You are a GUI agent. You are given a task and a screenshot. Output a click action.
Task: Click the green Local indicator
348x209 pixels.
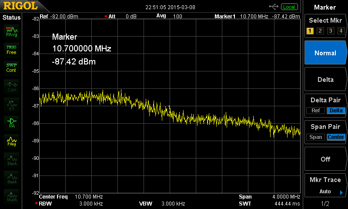(289, 7)
